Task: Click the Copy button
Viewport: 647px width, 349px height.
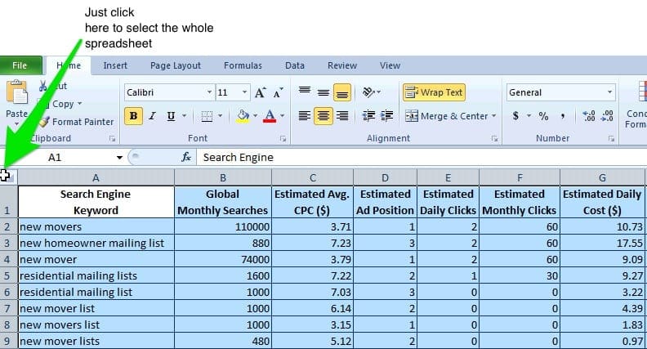Action: pos(63,104)
